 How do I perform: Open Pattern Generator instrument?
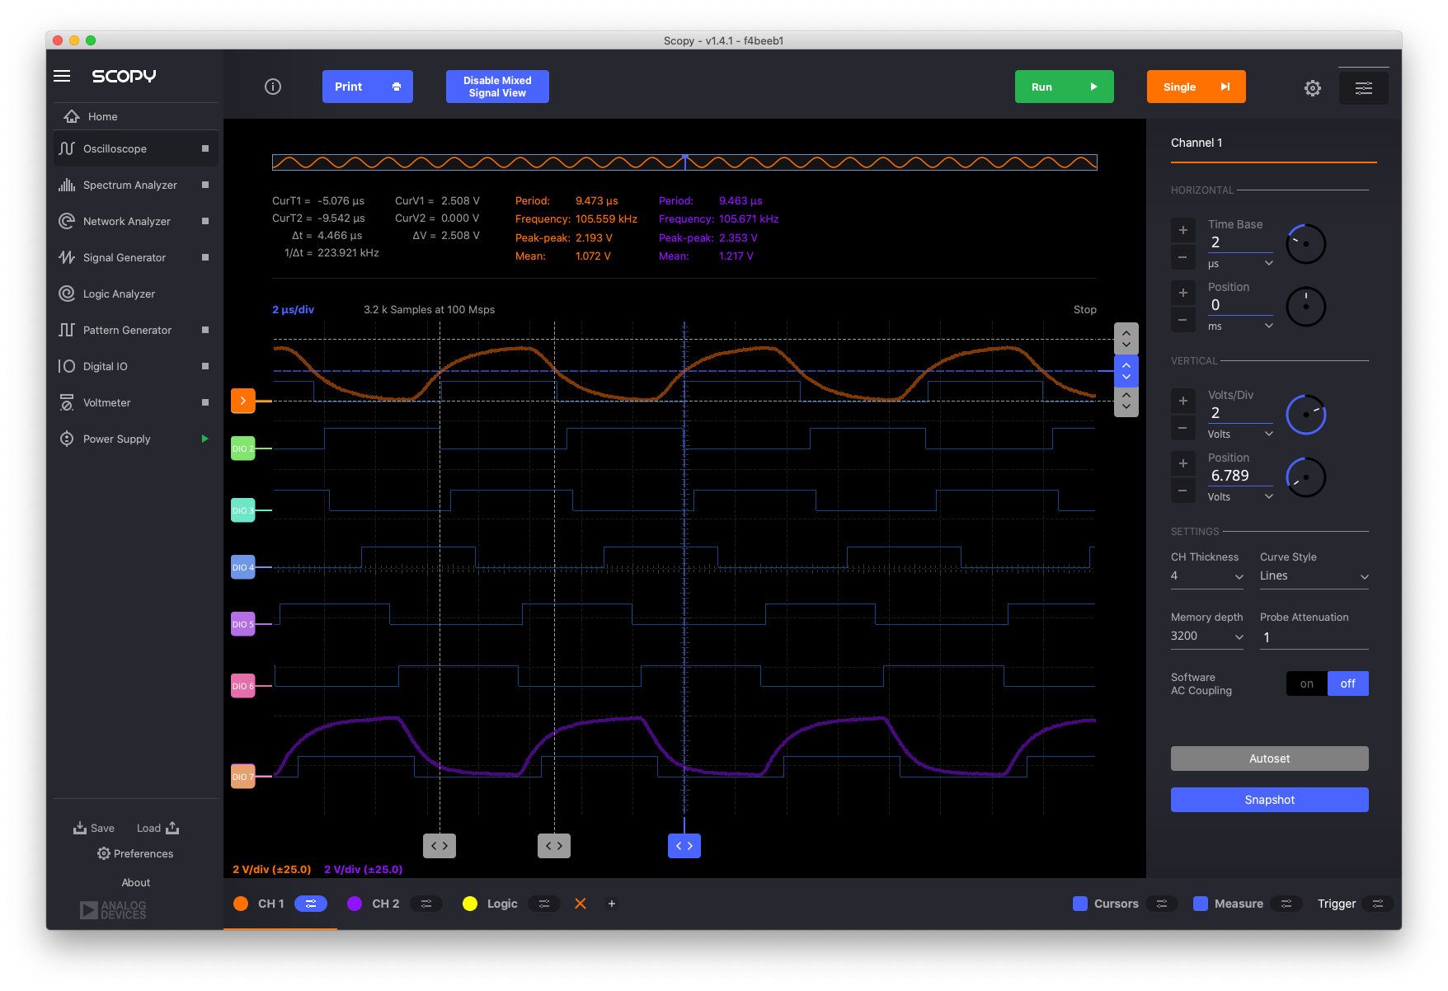pos(136,330)
